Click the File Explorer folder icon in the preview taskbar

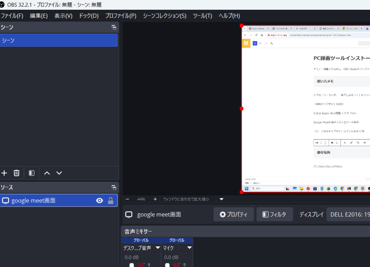[302, 189]
